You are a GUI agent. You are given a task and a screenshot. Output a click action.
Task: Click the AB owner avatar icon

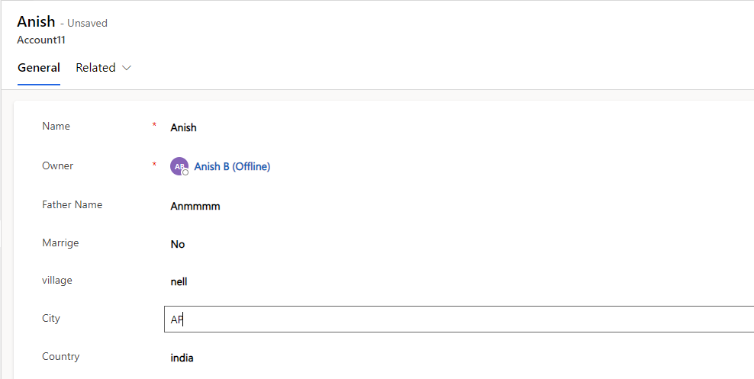click(x=179, y=166)
